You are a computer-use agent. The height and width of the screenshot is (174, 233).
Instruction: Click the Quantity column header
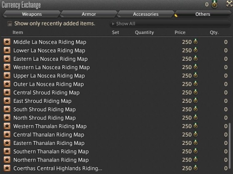(x=144, y=32)
